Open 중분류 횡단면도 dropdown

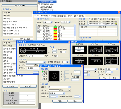click(x=69, y=22)
